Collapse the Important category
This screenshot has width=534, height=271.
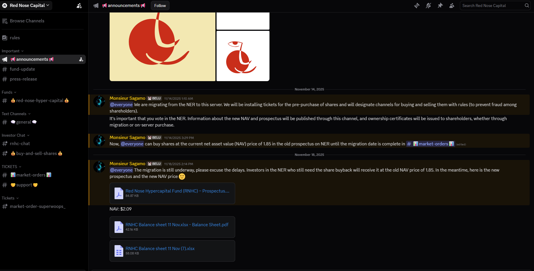tap(12, 51)
